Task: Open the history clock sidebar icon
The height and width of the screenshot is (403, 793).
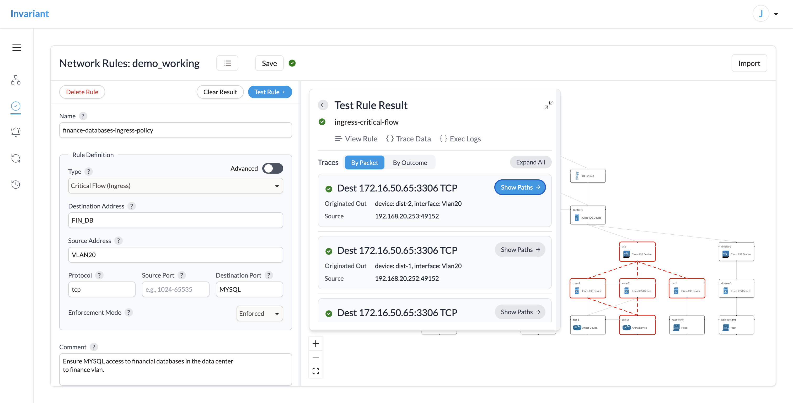Action: coord(16,184)
